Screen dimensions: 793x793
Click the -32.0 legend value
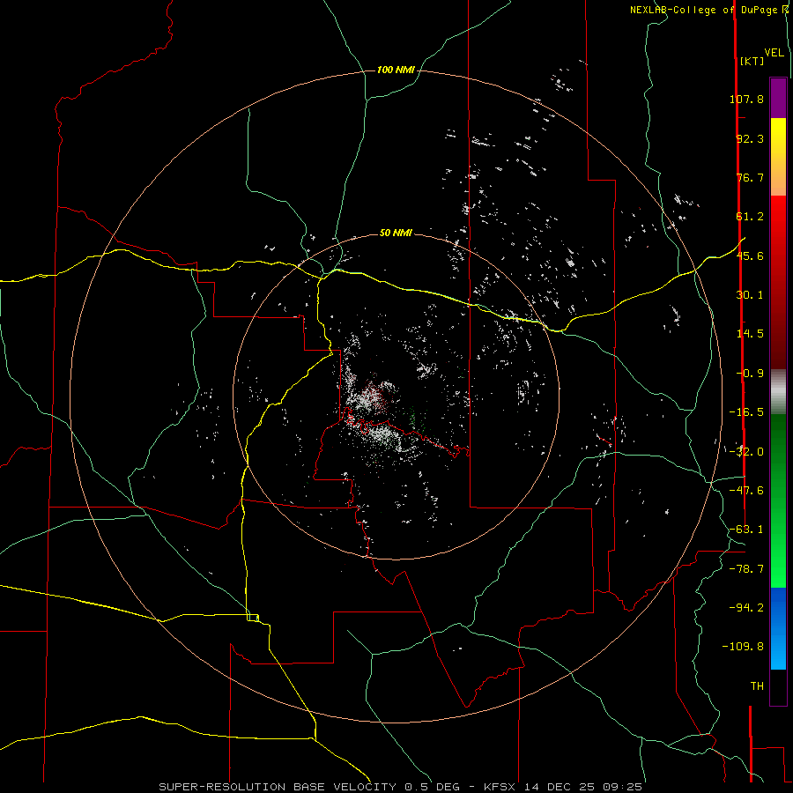click(x=746, y=452)
